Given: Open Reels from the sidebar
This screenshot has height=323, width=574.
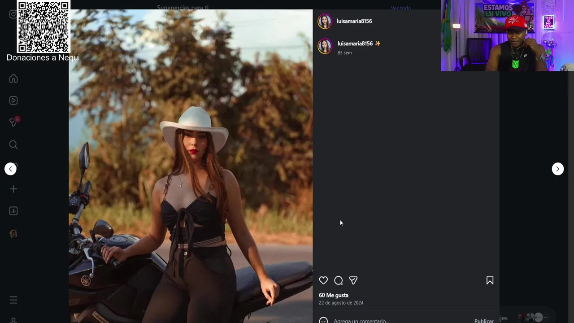Looking at the screenshot, I should coord(13,100).
